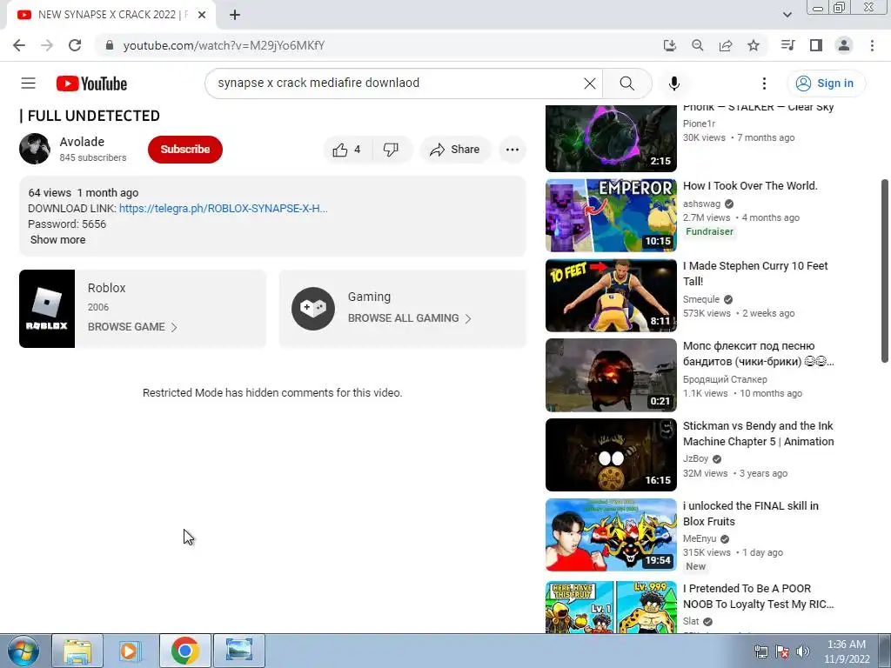Open the Action Center flag tray icon
The width and height of the screenshot is (891, 668).
click(782, 651)
